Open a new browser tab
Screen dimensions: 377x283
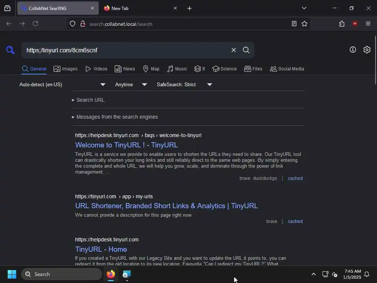coord(189,8)
